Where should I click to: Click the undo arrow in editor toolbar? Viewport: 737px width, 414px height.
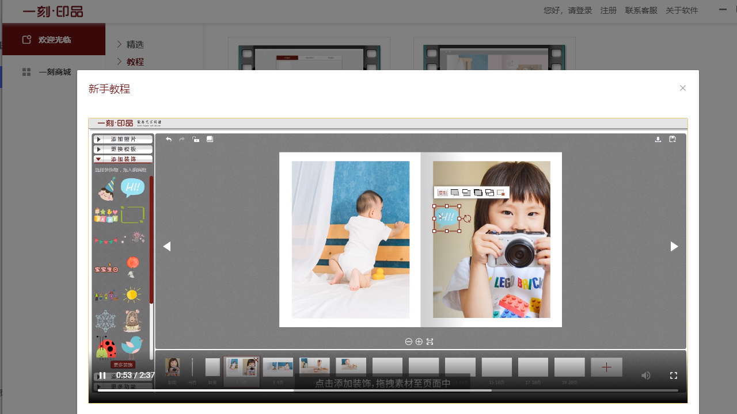tap(169, 139)
